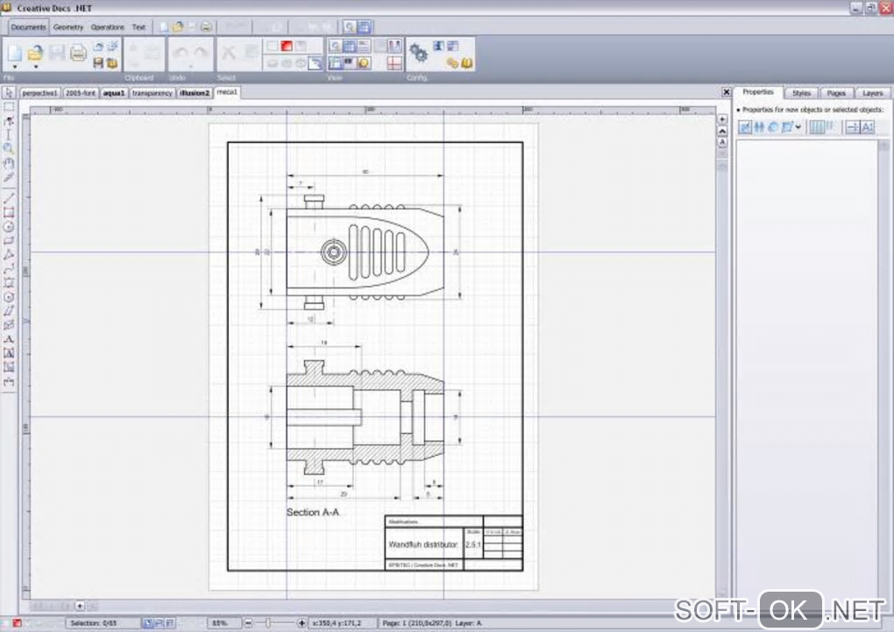The width and height of the screenshot is (894, 632).
Task: Expand the New document dropdown arrow
Action: [14, 67]
